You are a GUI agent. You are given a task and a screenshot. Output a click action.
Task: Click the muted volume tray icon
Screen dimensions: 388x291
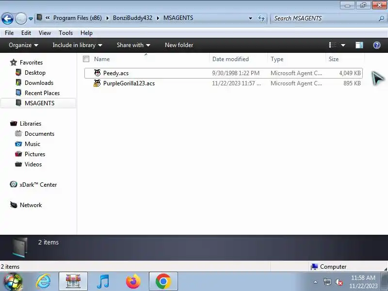[x=339, y=282]
